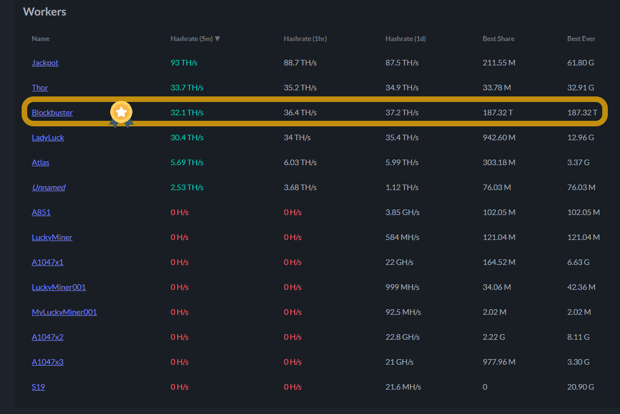Select the 21.6 MH/s daily hashrate

click(403, 386)
